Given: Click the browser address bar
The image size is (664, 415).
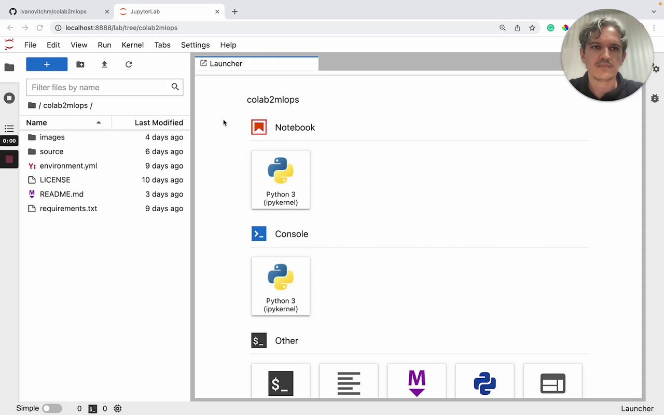Looking at the screenshot, I should click(275, 28).
